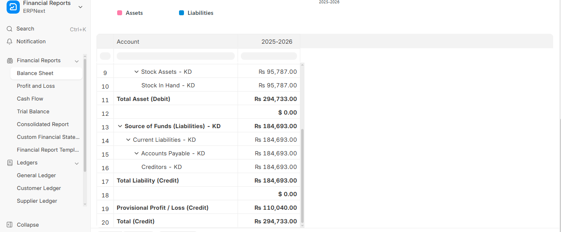Click the Ledgers section icon
The image size is (561, 232).
10,163
